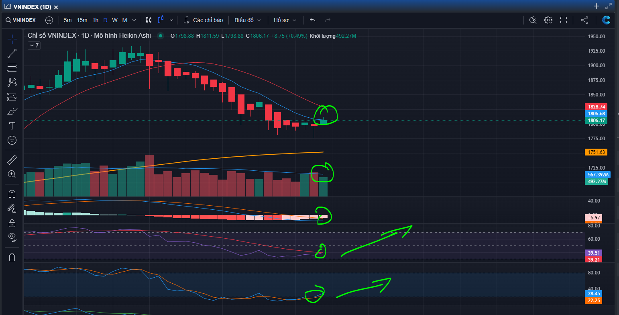
Task: Toggle visibility of all drawings
Action: coord(12,237)
